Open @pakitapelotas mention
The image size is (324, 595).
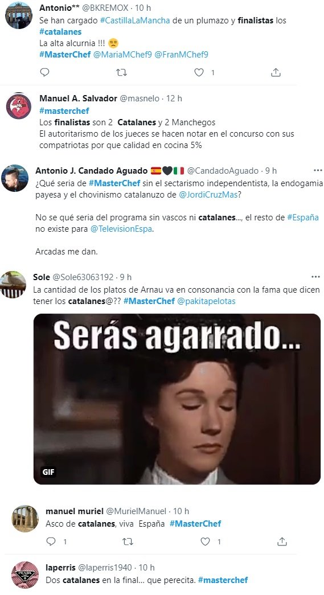(206, 301)
